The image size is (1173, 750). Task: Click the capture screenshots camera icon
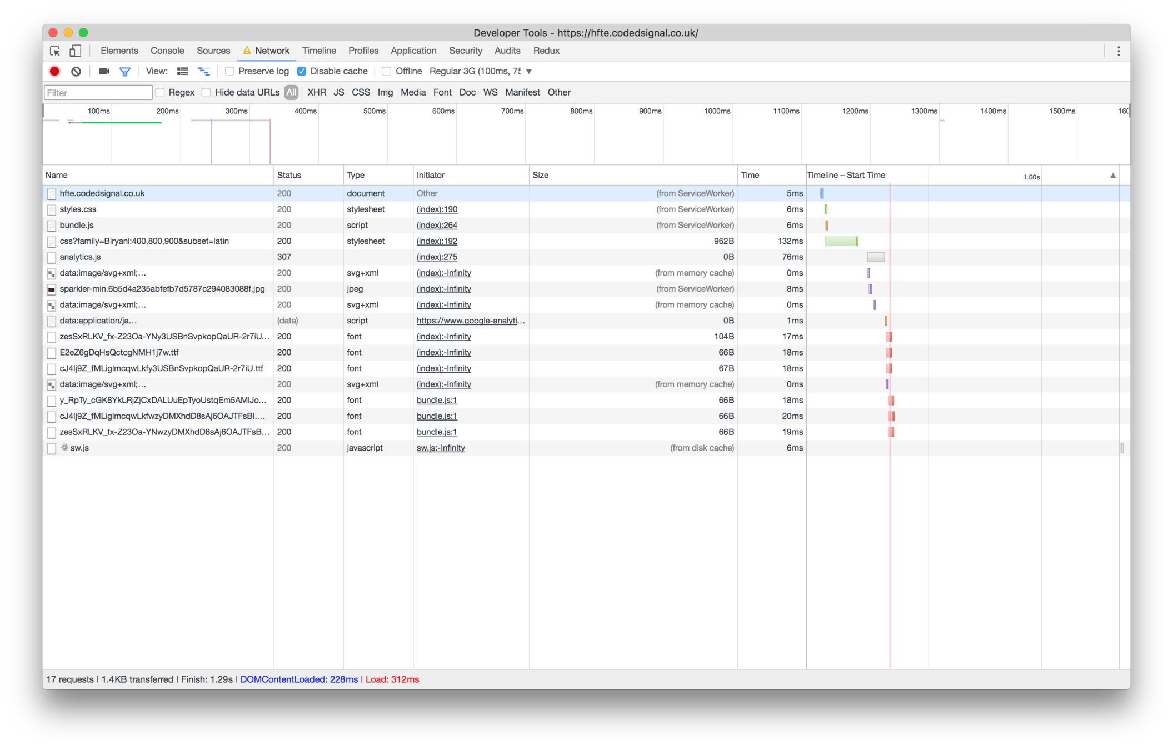coord(104,71)
